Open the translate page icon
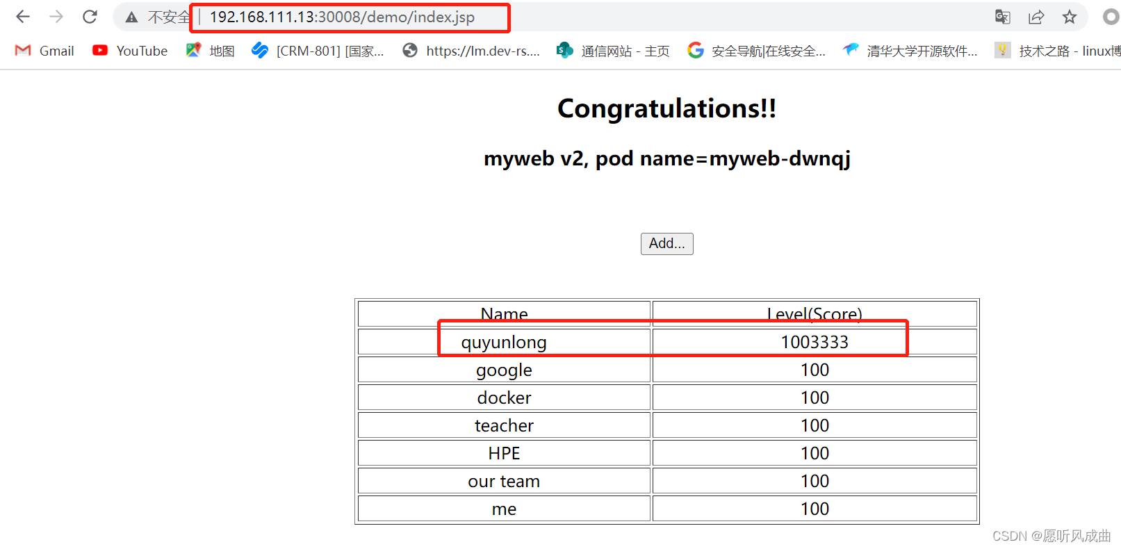Viewport: 1121px width, 549px height. pyautogui.click(x=1002, y=17)
